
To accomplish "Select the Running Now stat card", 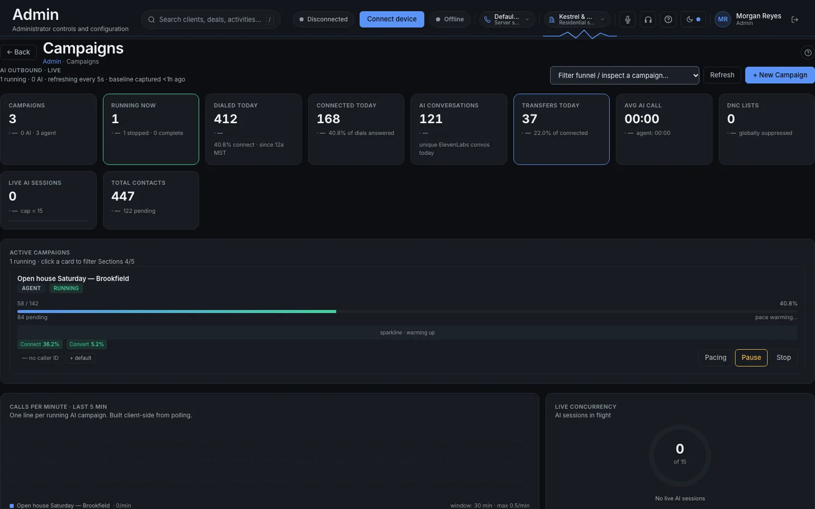I will 151,129.
